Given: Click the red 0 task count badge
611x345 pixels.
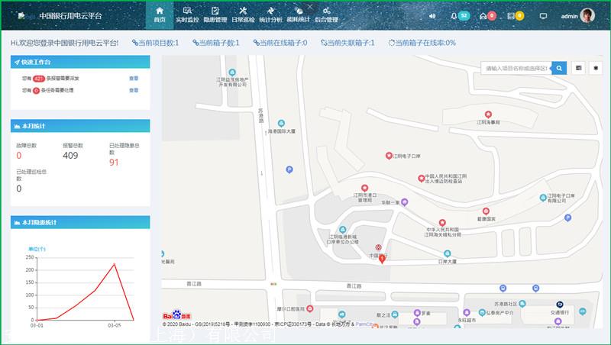Looking at the screenshot, I should point(36,90).
